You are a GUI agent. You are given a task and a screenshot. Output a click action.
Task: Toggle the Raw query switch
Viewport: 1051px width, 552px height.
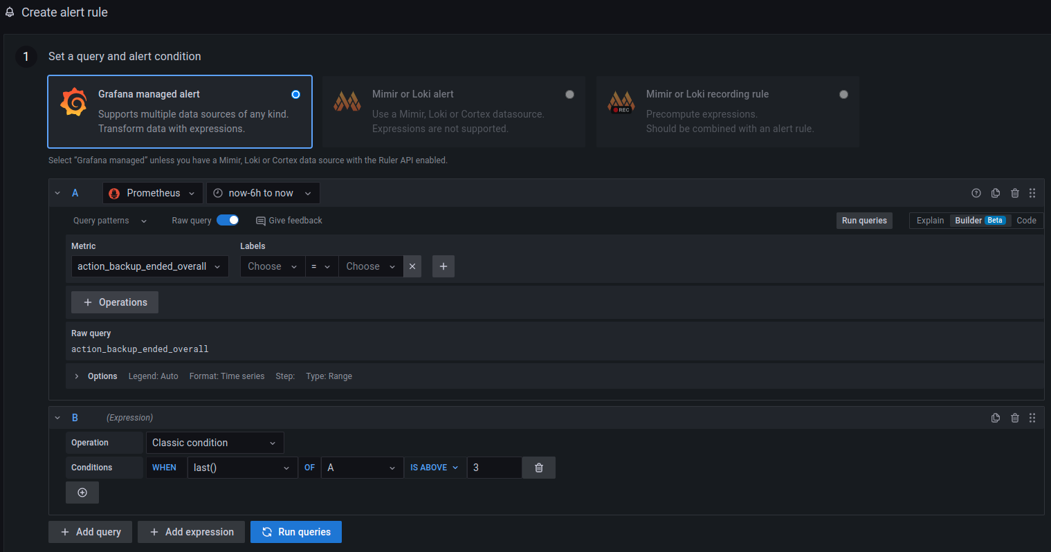point(228,220)
